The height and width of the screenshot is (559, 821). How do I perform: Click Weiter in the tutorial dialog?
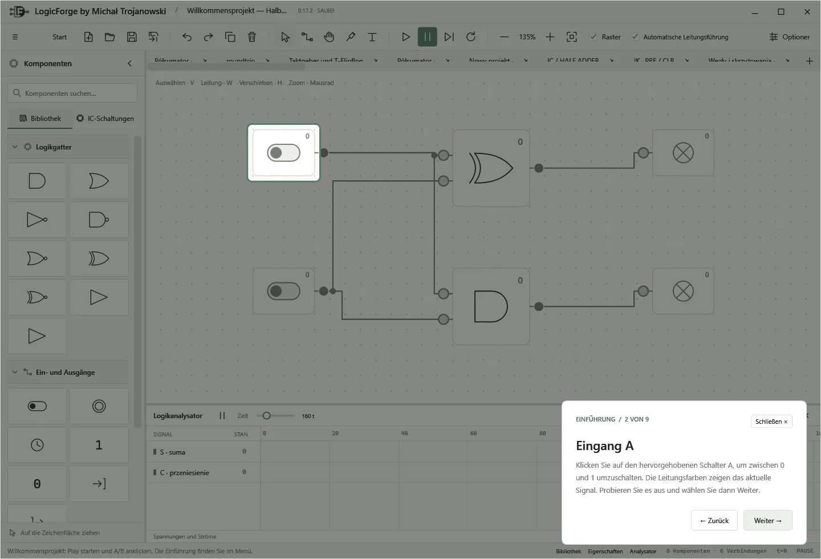pos(768,520)
